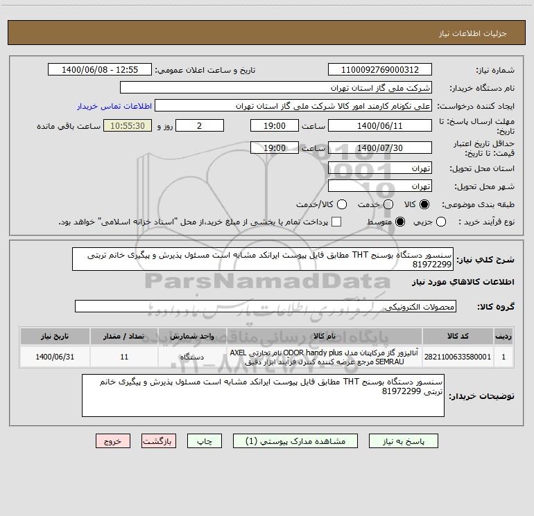This screenshot has width=534, height=516.
Task: Choose the متوسط purchase process option
Action: click(x=400, y=222)
